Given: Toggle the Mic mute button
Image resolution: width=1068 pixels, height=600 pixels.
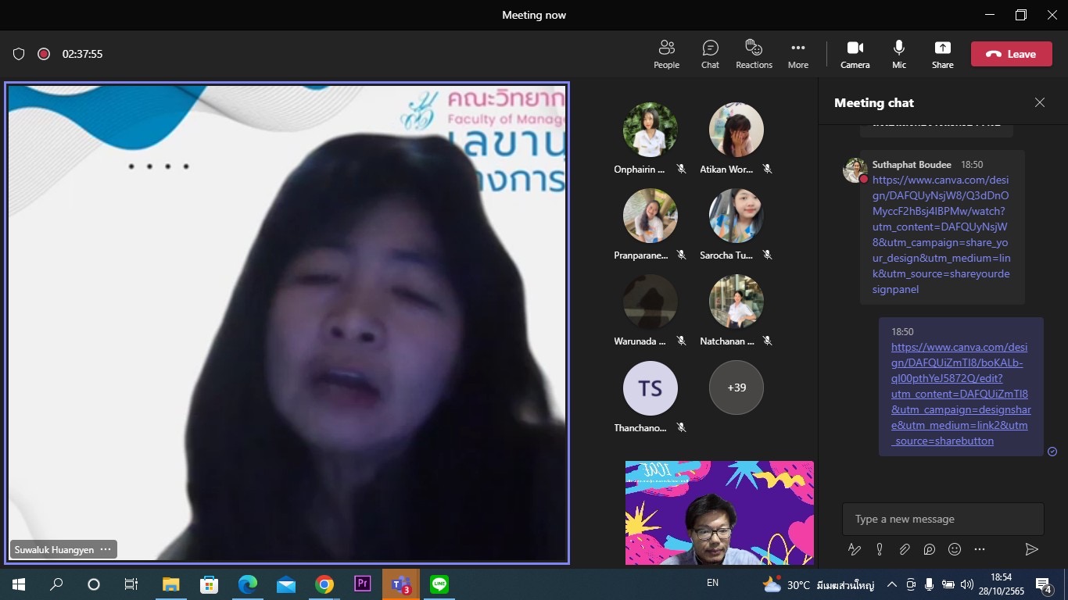Looking at the screenshot, I should (899, 54).
